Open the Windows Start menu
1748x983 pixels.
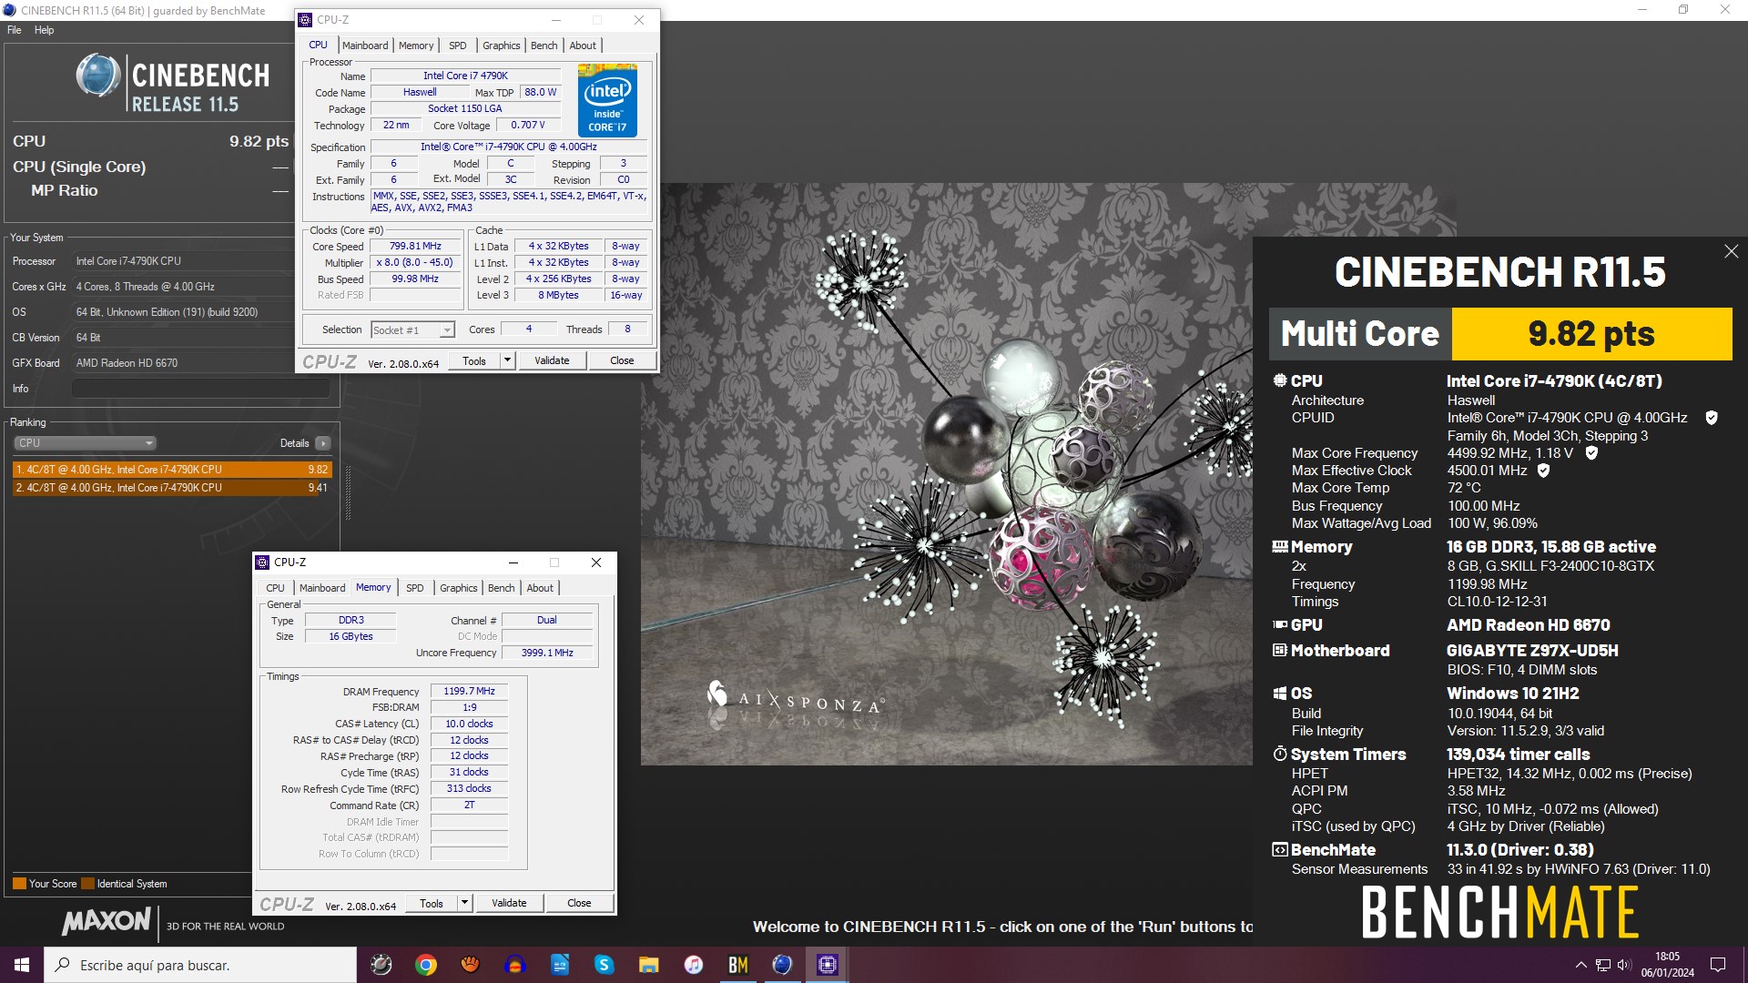click(22, 965)
